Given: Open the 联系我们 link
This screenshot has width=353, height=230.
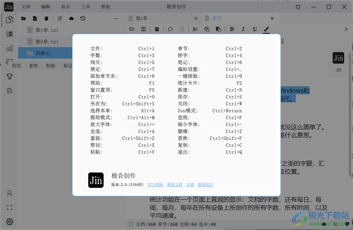Looking at the screenshot, I should point(205,185).
